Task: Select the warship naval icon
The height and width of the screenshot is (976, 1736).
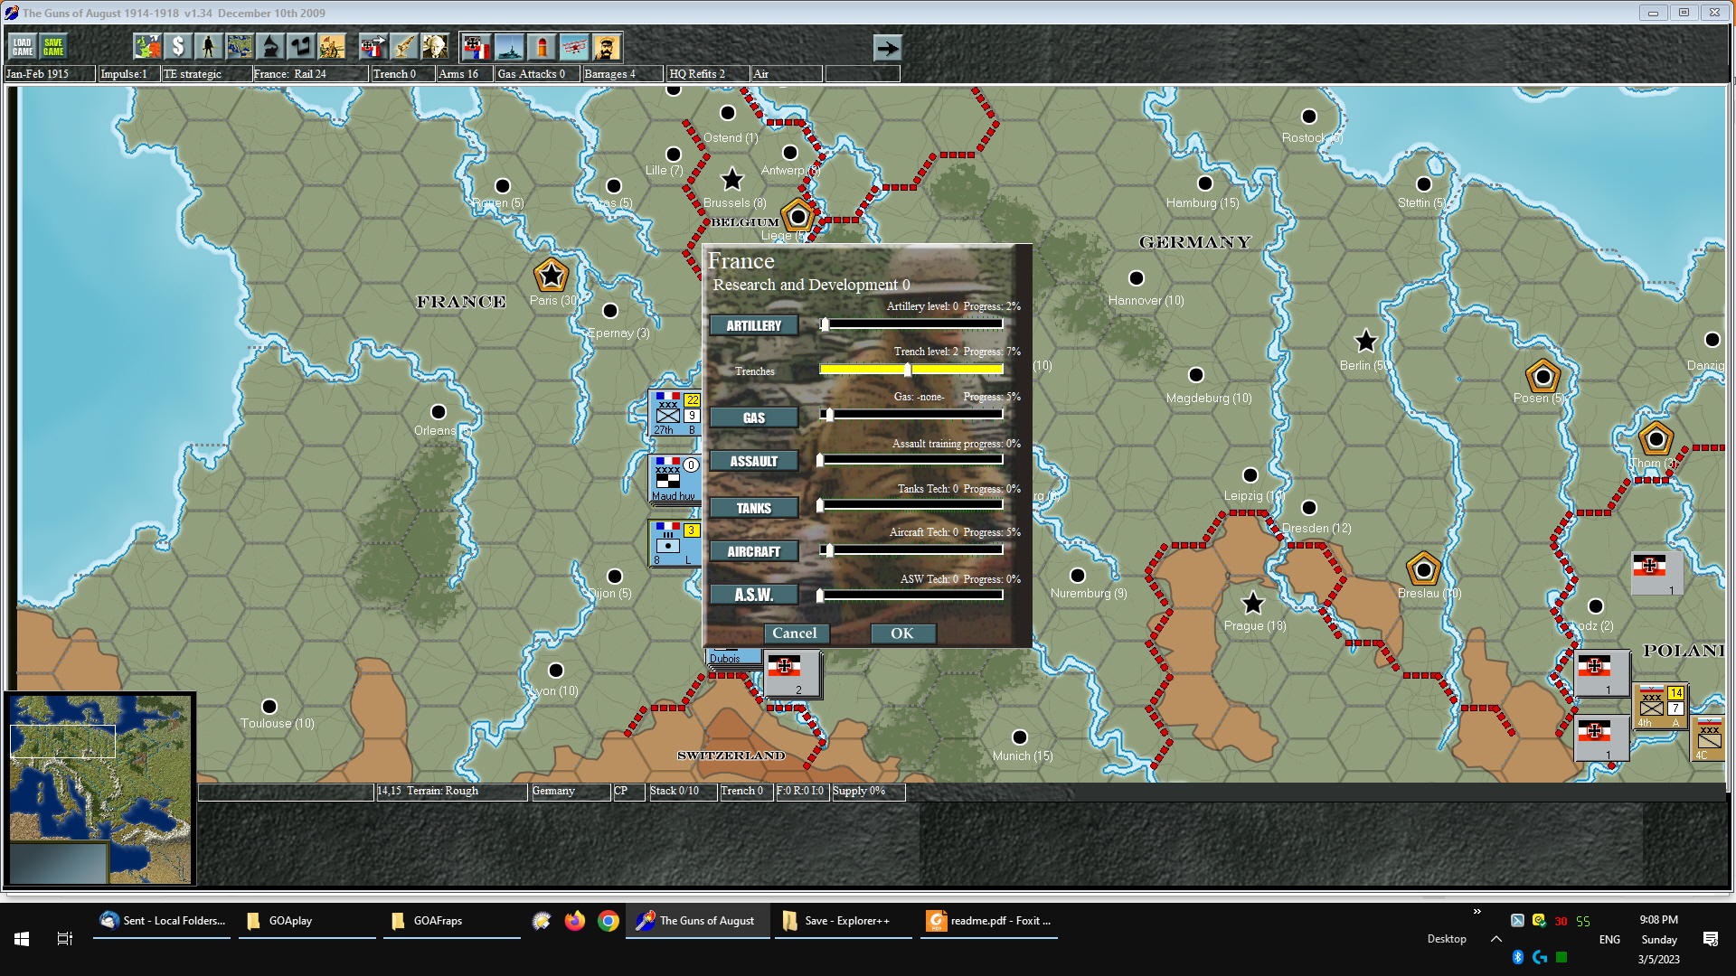Action: point(509,47)
